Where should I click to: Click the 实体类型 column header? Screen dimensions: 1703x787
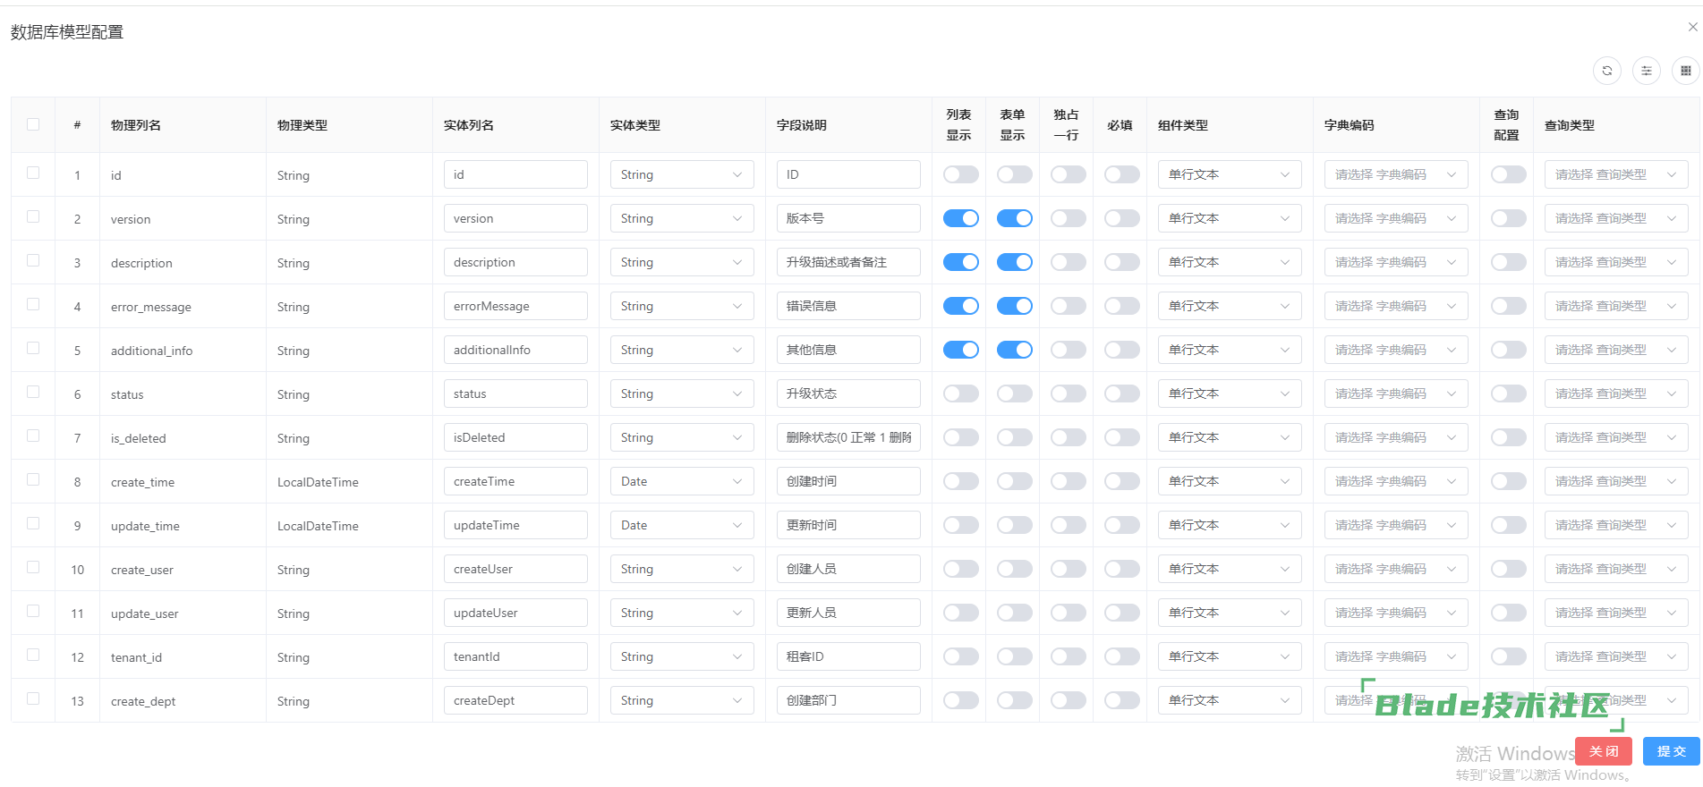point(635,125)
